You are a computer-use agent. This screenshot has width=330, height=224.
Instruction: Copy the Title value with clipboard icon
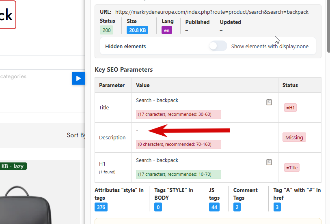[x=269, y=102]
